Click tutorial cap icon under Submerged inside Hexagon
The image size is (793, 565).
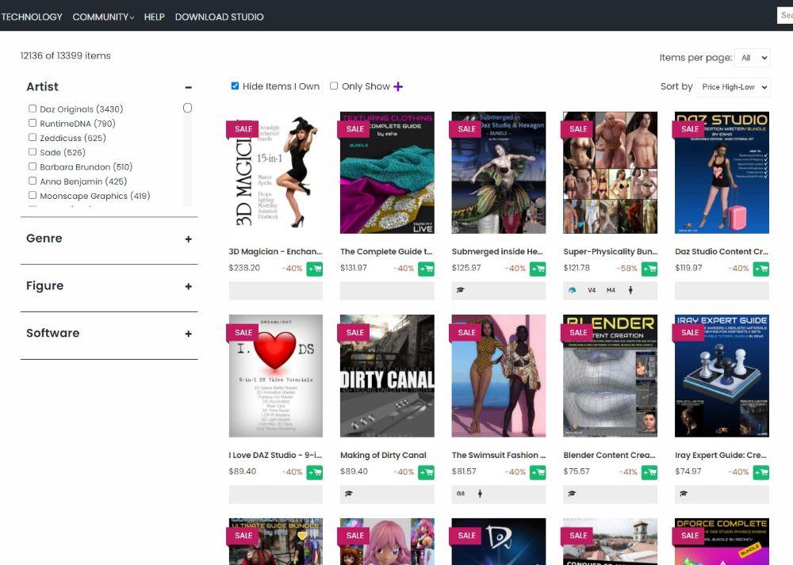(460, 290)
